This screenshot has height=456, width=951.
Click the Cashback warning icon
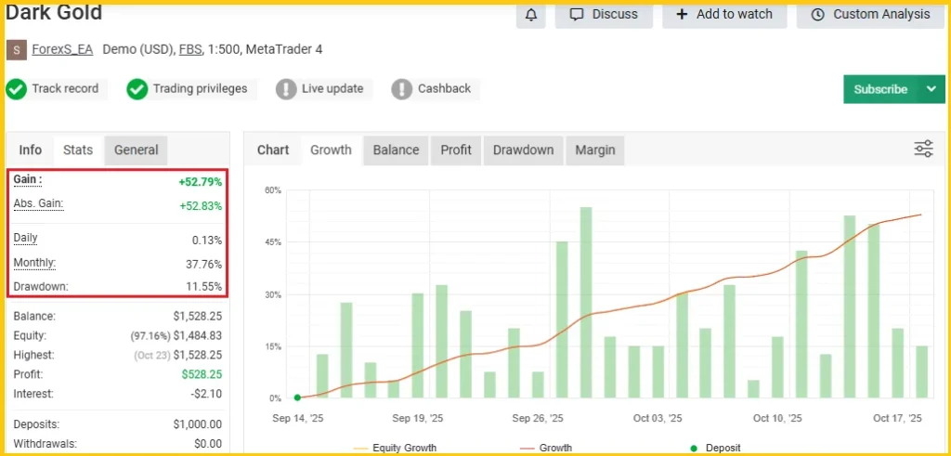coord(401,89)
